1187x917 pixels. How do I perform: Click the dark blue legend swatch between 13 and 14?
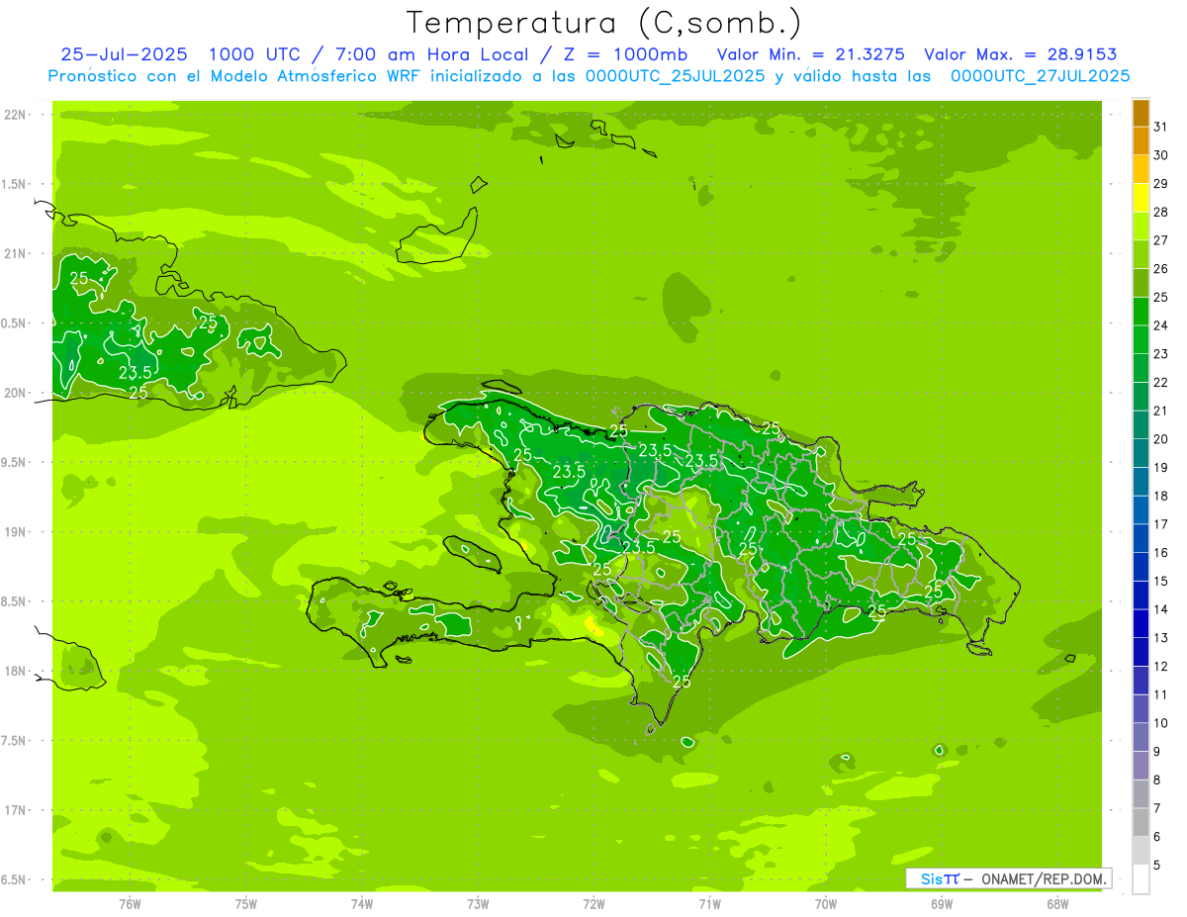[x=1141, y=624]
